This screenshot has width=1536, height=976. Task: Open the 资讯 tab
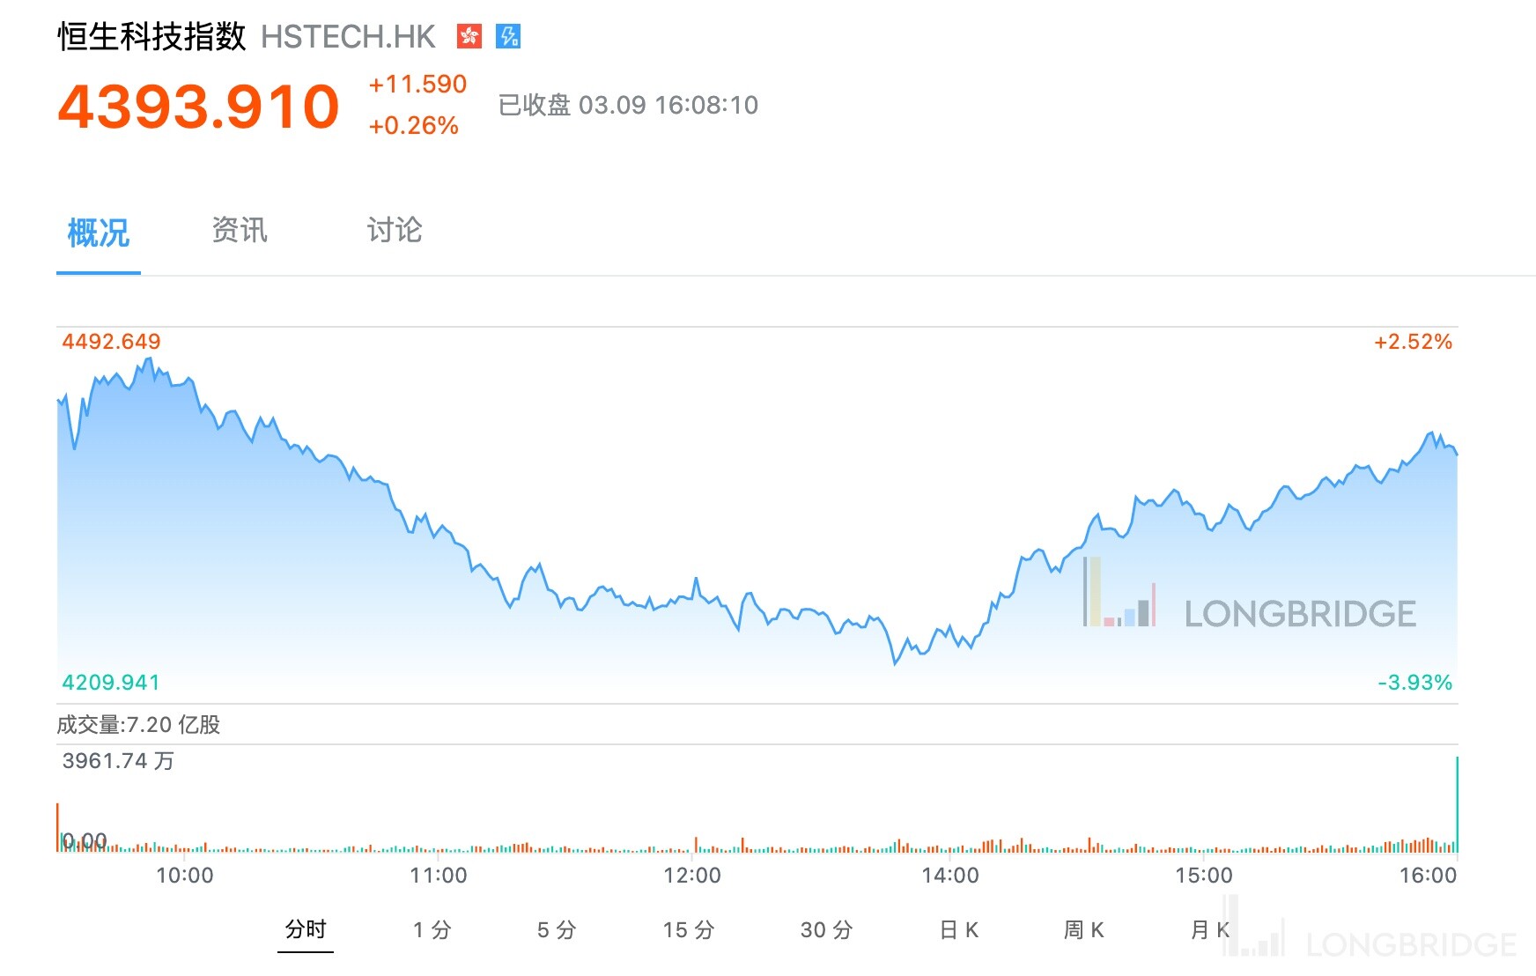(x=240, y=231)
